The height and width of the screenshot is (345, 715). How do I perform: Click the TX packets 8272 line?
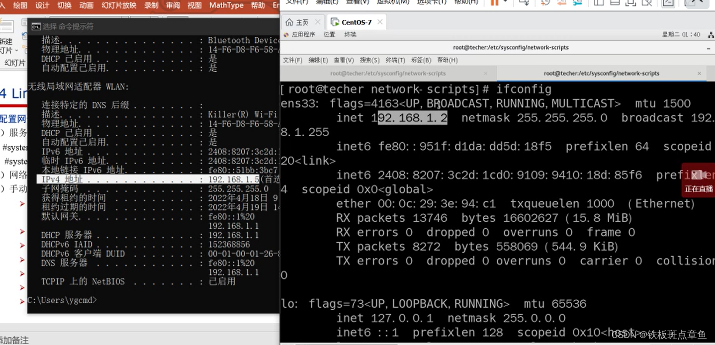click(x=477, y=247)
